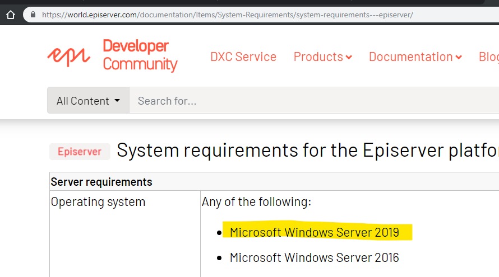
Task: Click the browser address bar URL
Action: 227,15
